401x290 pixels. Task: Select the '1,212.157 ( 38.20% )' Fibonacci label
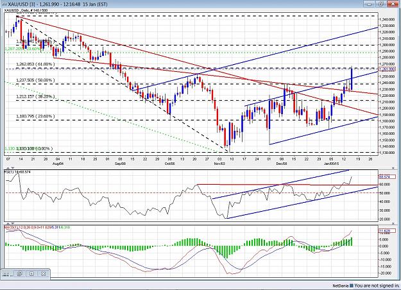click(x=35, y=97)
